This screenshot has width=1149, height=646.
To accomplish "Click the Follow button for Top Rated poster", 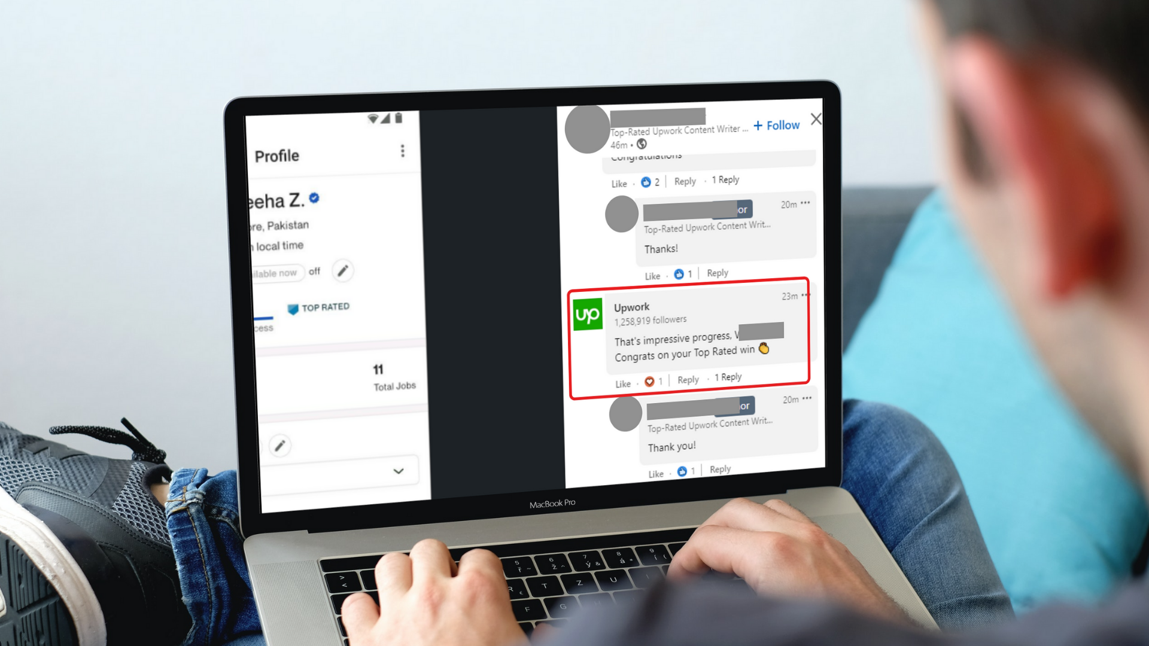I will point(778,126).
